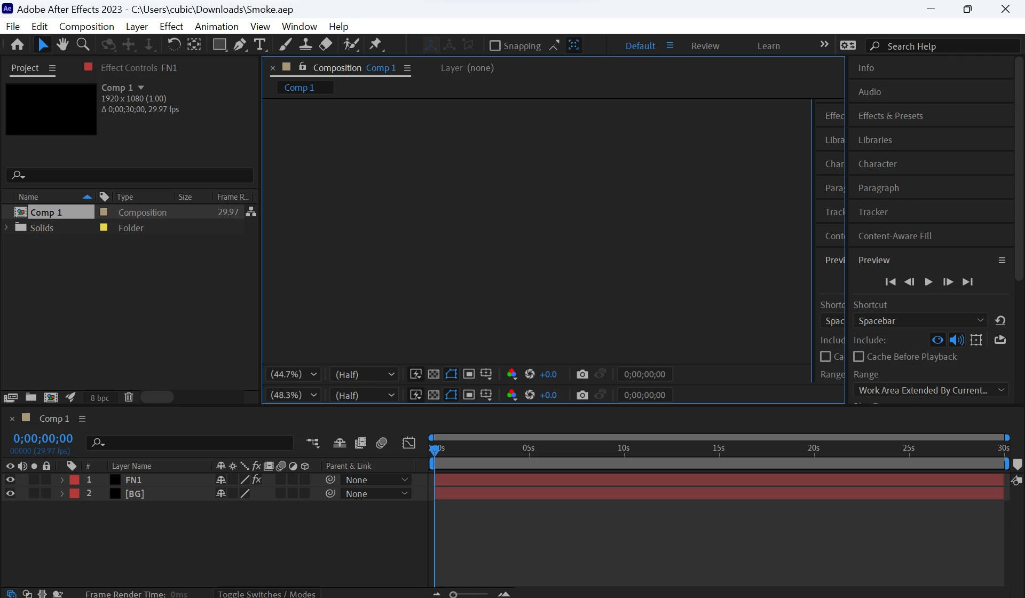Select the Zoom magnifier tool
The width and height of the screenshot is (1025, 598).
[x=83, y=45]
